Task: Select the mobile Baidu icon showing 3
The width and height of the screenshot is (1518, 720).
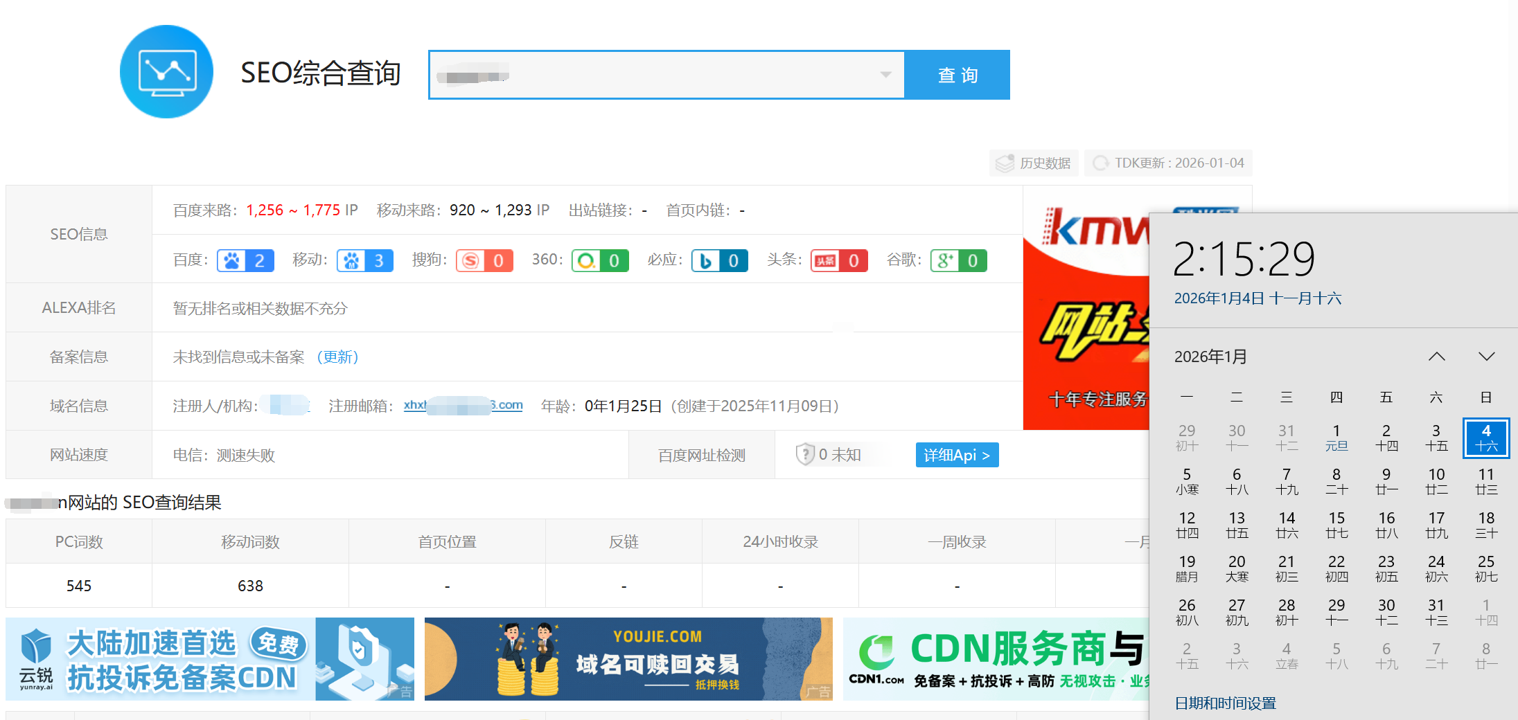Action: 364,260
